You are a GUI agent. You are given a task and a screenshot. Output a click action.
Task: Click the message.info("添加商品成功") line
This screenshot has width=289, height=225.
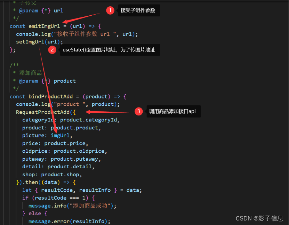point(72,206)
